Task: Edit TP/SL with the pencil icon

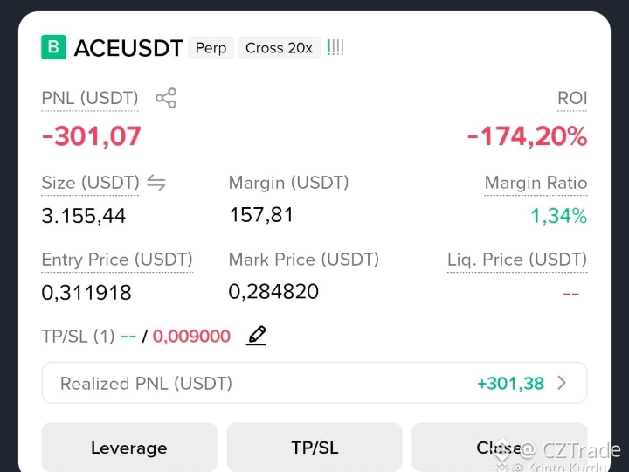Action: (256, 336)
